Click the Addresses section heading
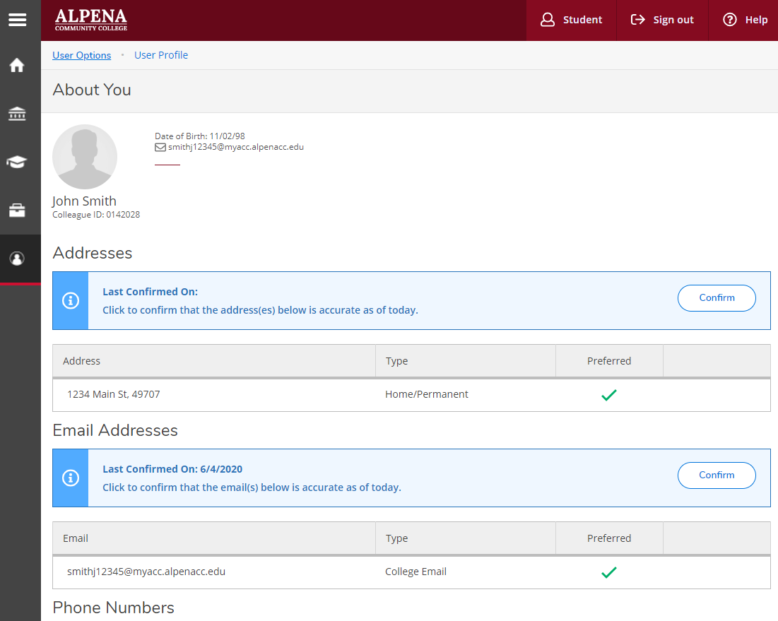Viewport: 778px width, 621px height. (93, 253)
